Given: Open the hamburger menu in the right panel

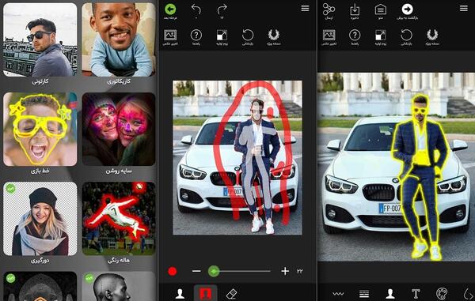Looking at the screenshot, I should click(464, 8).
